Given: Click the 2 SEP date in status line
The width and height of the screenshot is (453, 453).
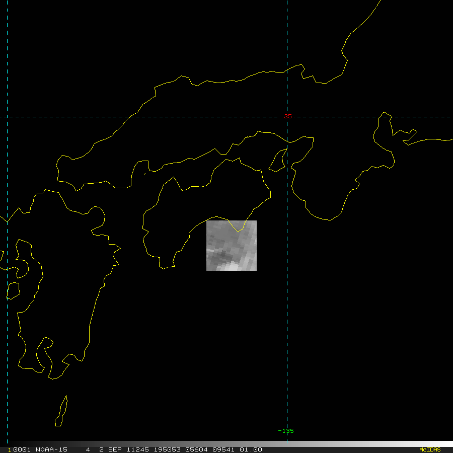Looking at the screenshot, I should pyautogui.click(x=110, y=449).
